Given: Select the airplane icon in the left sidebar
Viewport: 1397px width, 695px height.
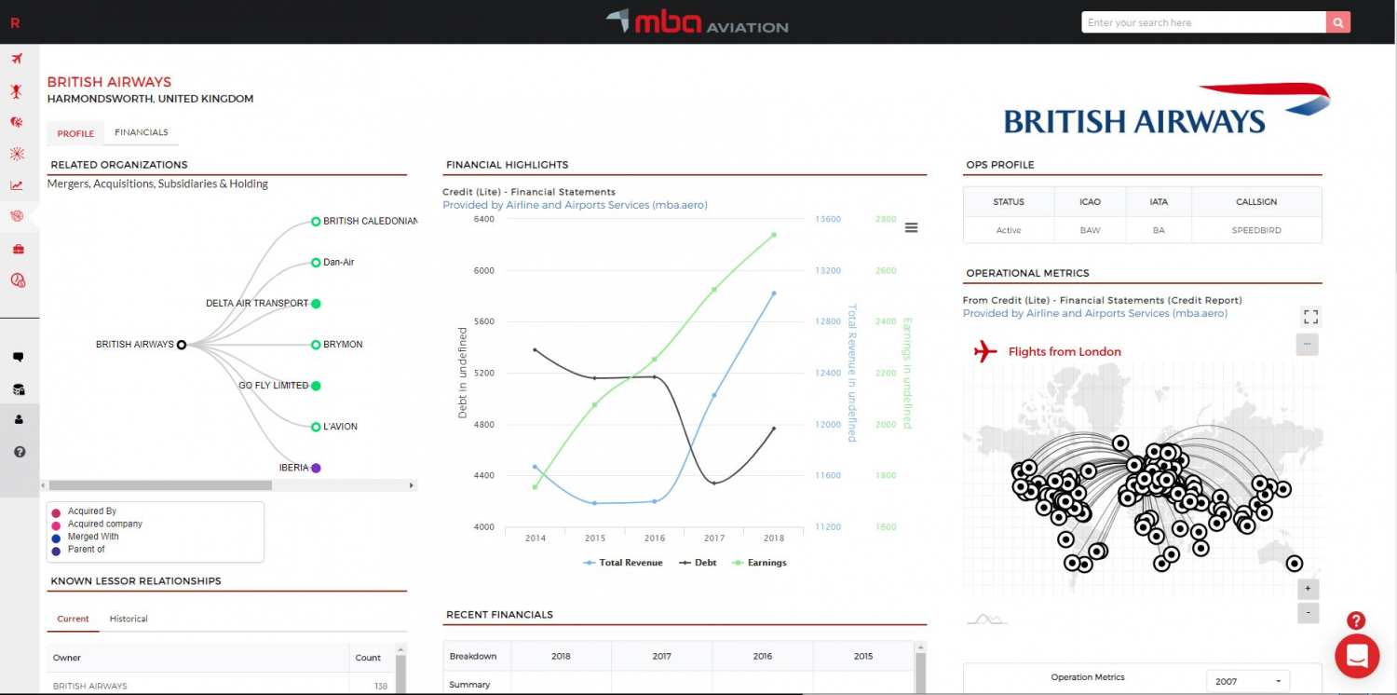Looking at the screenshot, I should (17, 58).
